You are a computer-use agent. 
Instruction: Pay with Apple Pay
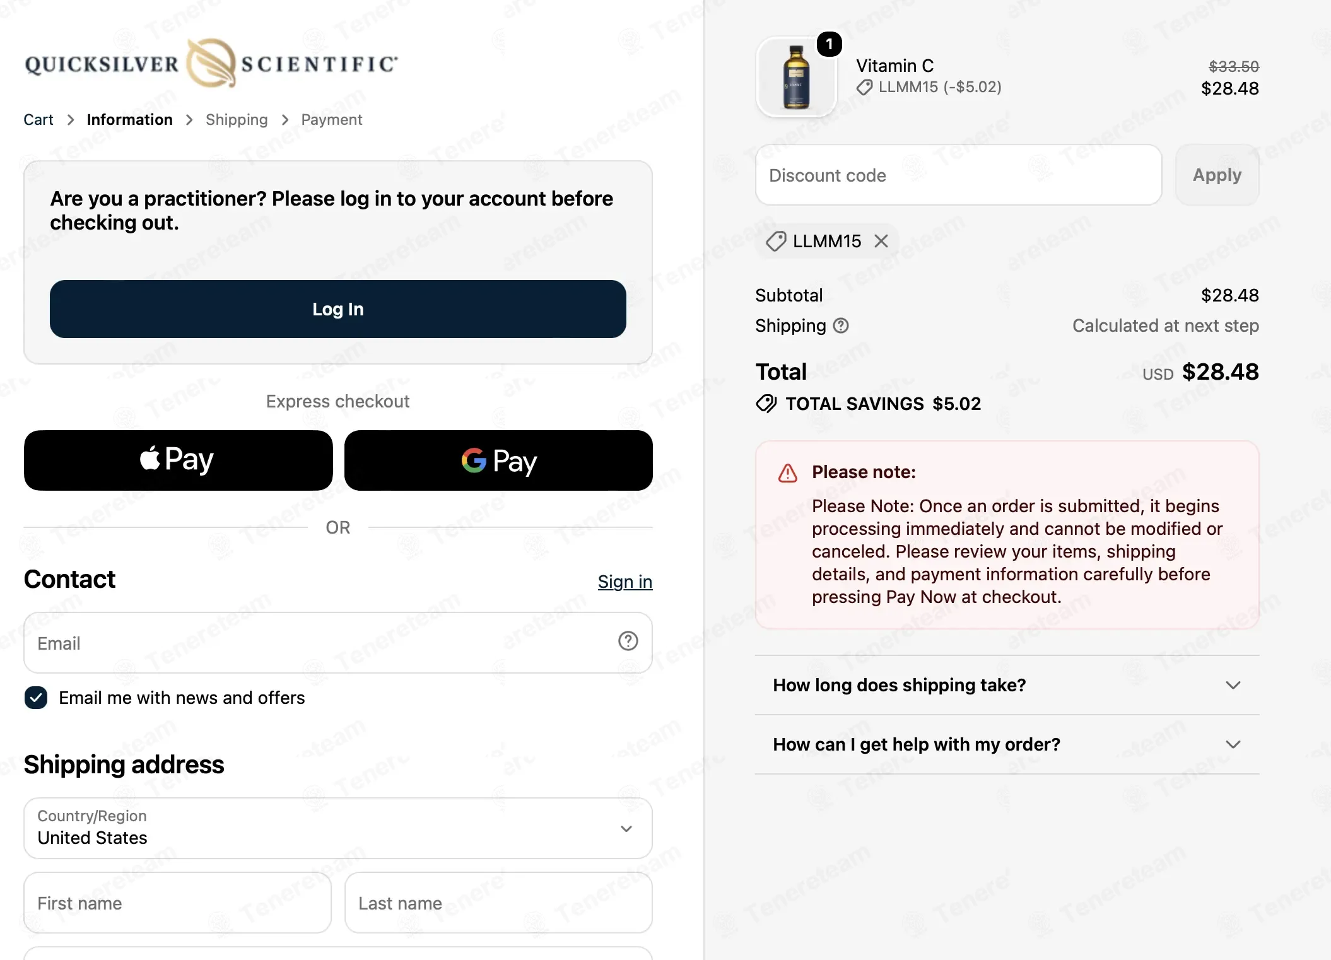(x=178, y=460)
